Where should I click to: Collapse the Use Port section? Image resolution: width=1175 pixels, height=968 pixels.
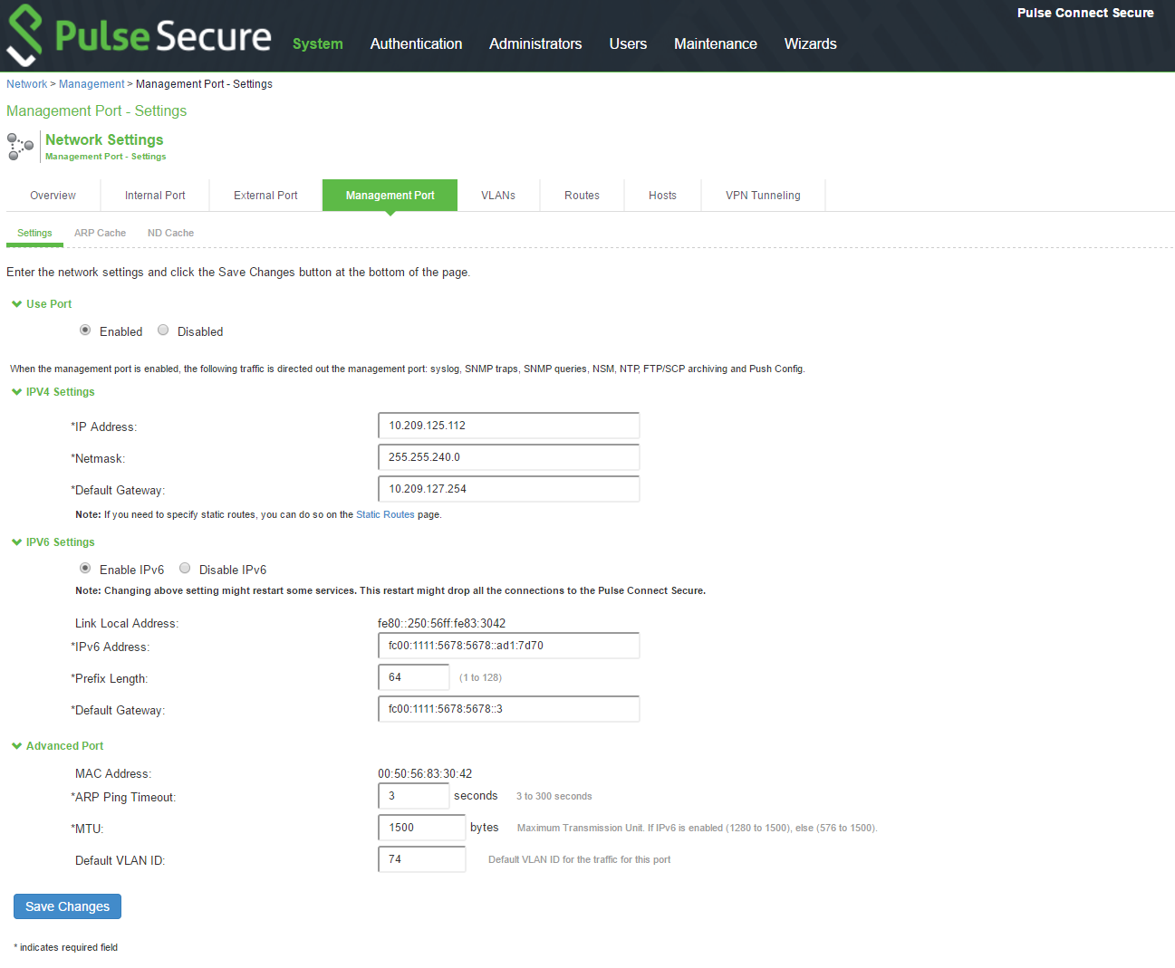pos(41,304)
